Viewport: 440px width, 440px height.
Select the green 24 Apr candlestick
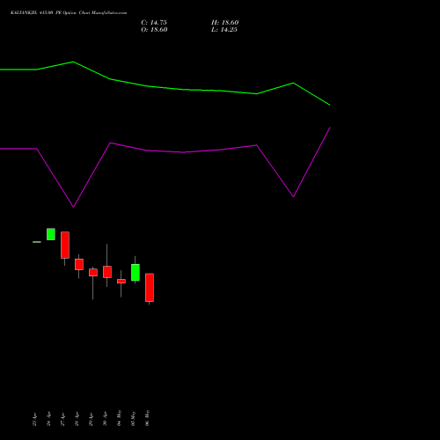[51, 234]
